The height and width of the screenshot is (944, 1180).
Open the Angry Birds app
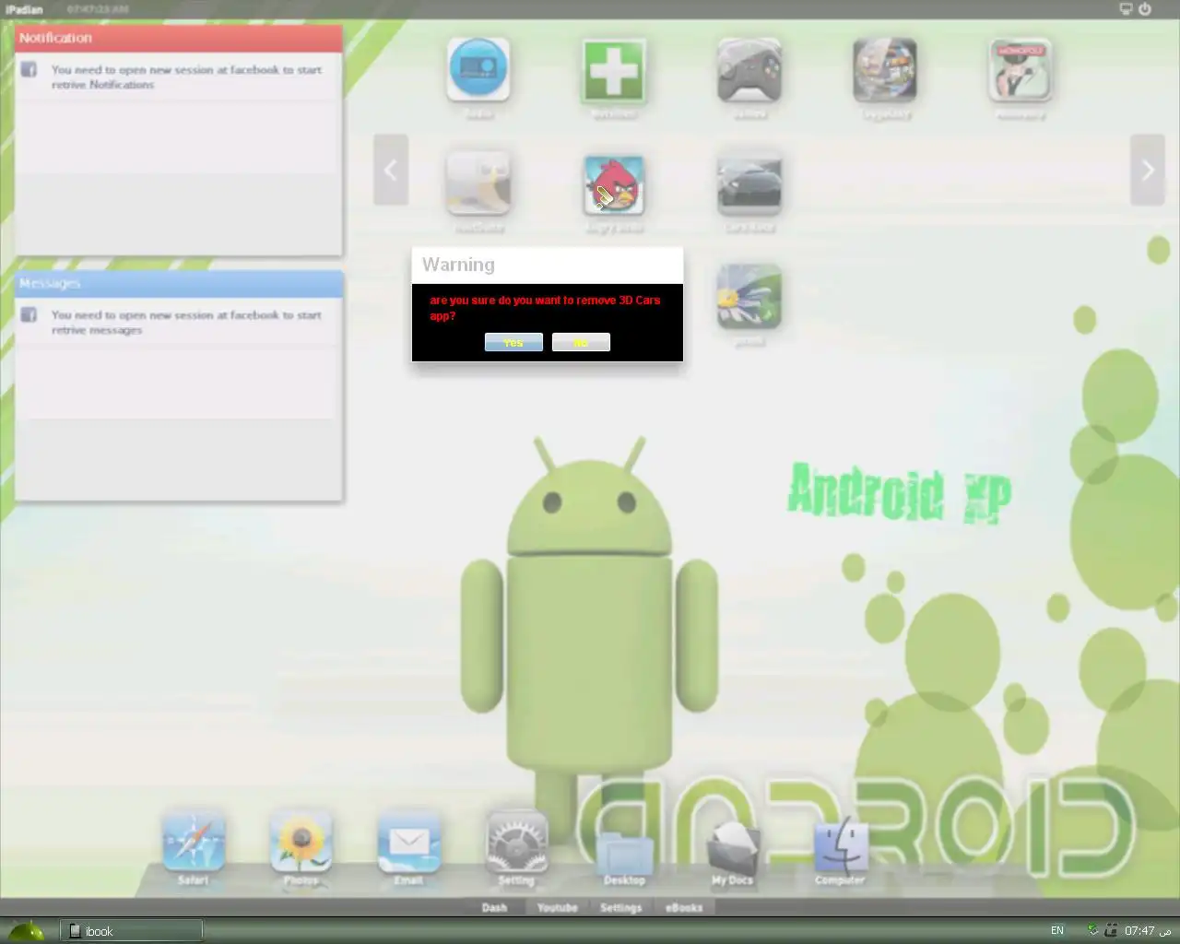click(614, 183)
